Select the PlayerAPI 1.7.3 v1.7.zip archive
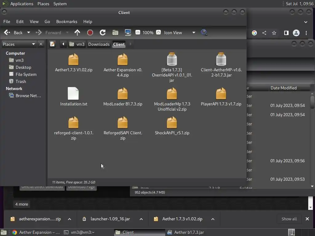 pyautogui.click(x=221, y=96)
